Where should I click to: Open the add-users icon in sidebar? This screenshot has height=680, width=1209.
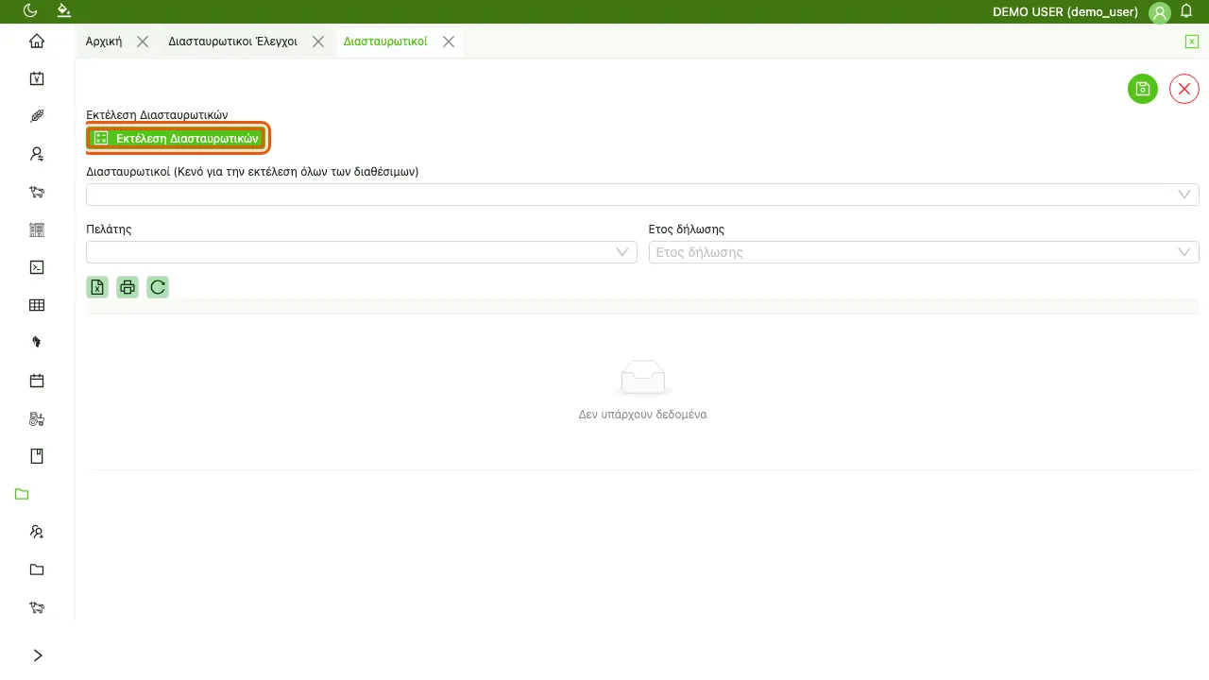click(37, 532)
